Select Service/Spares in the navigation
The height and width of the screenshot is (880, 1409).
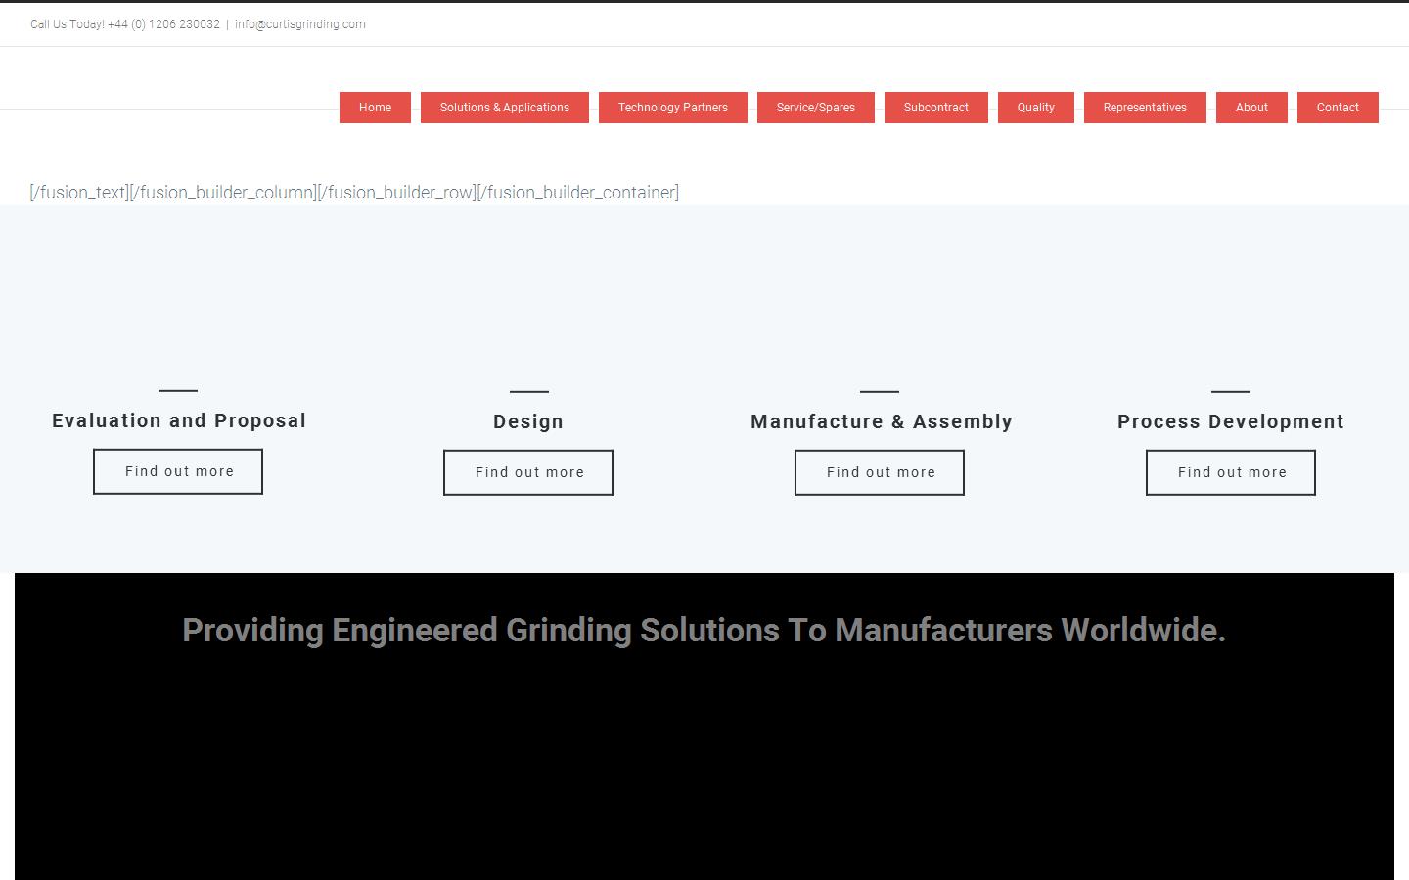pyautogui.click(x=815, y=108)
